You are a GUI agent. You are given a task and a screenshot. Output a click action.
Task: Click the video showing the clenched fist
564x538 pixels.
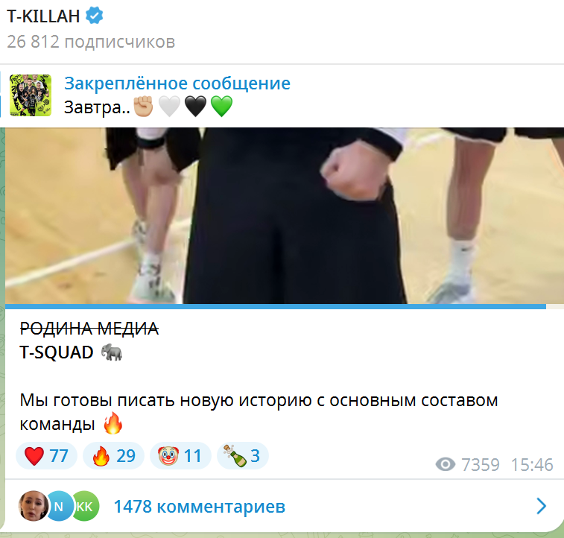tap(285, 216)
